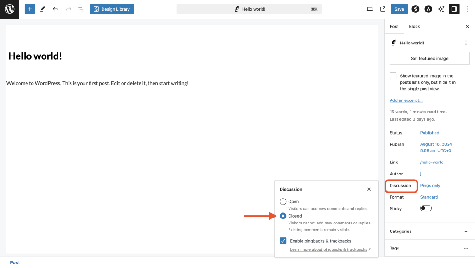Click the 15 words, 1 minute read time text
The image size is (475, 268).
click(x=418, y=112)
